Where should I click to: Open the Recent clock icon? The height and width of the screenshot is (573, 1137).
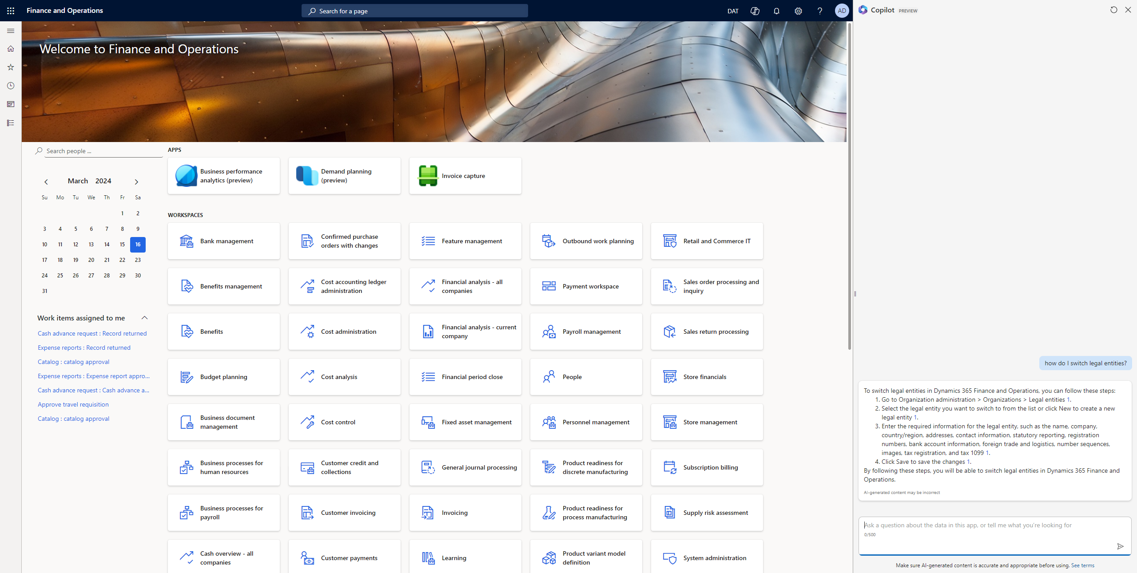tap(11, 86)
